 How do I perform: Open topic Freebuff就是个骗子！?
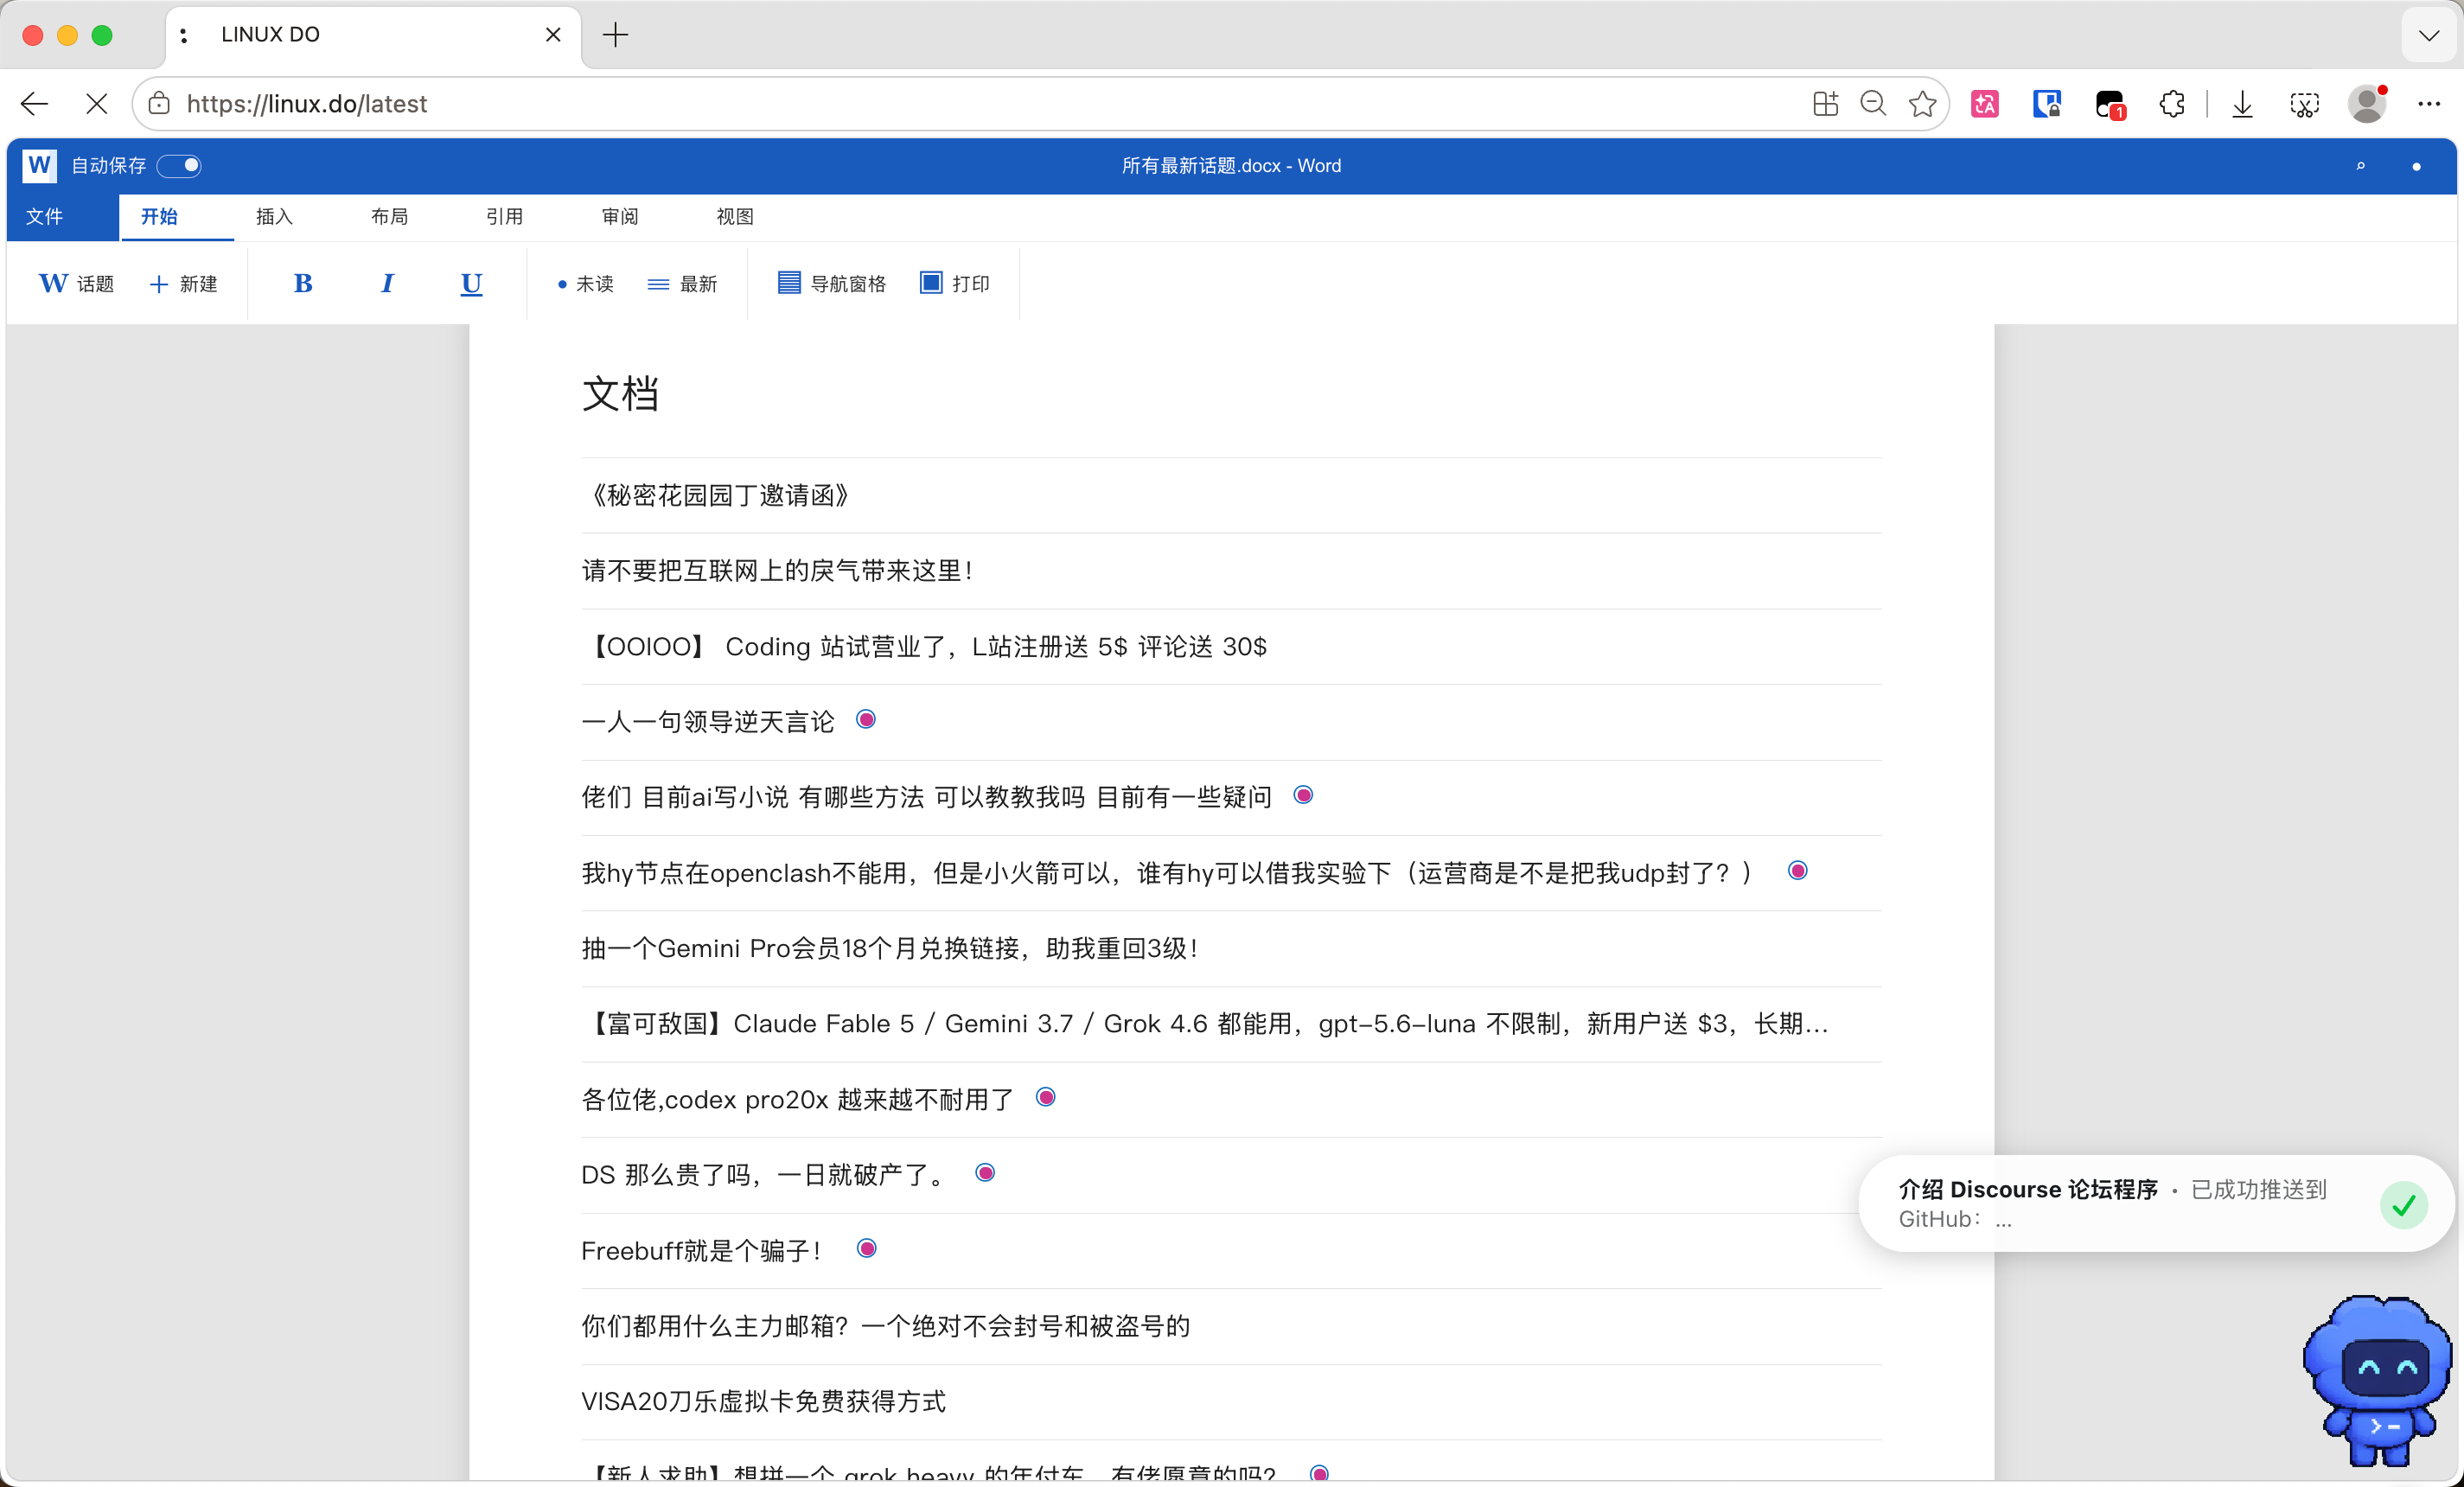click(x=703, y=1251)
